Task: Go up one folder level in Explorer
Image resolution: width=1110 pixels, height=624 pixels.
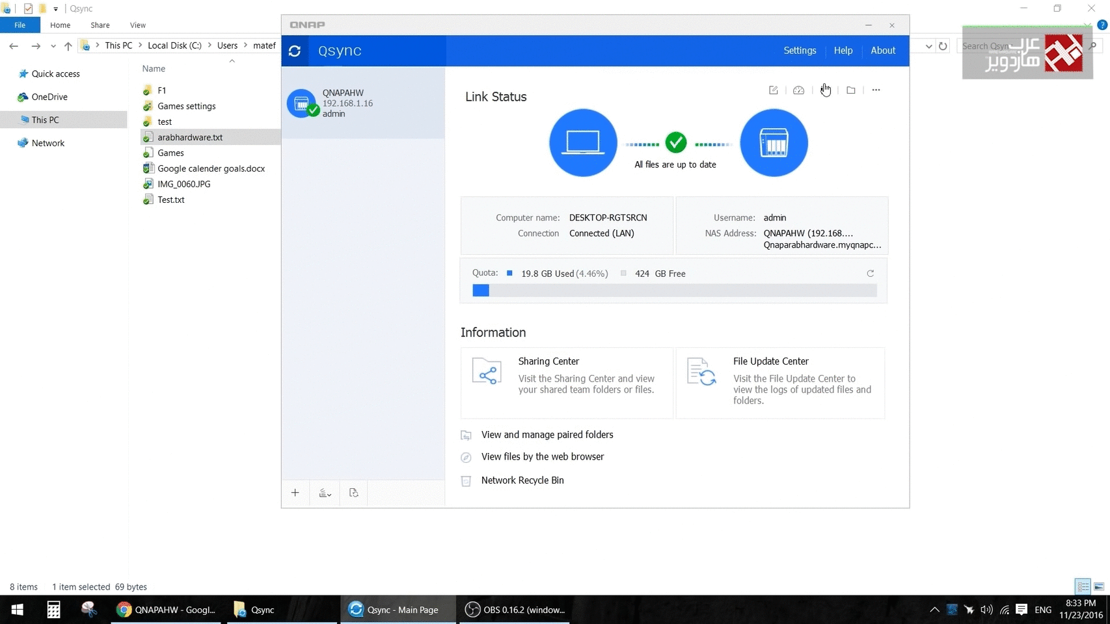Action: point(68,46)
